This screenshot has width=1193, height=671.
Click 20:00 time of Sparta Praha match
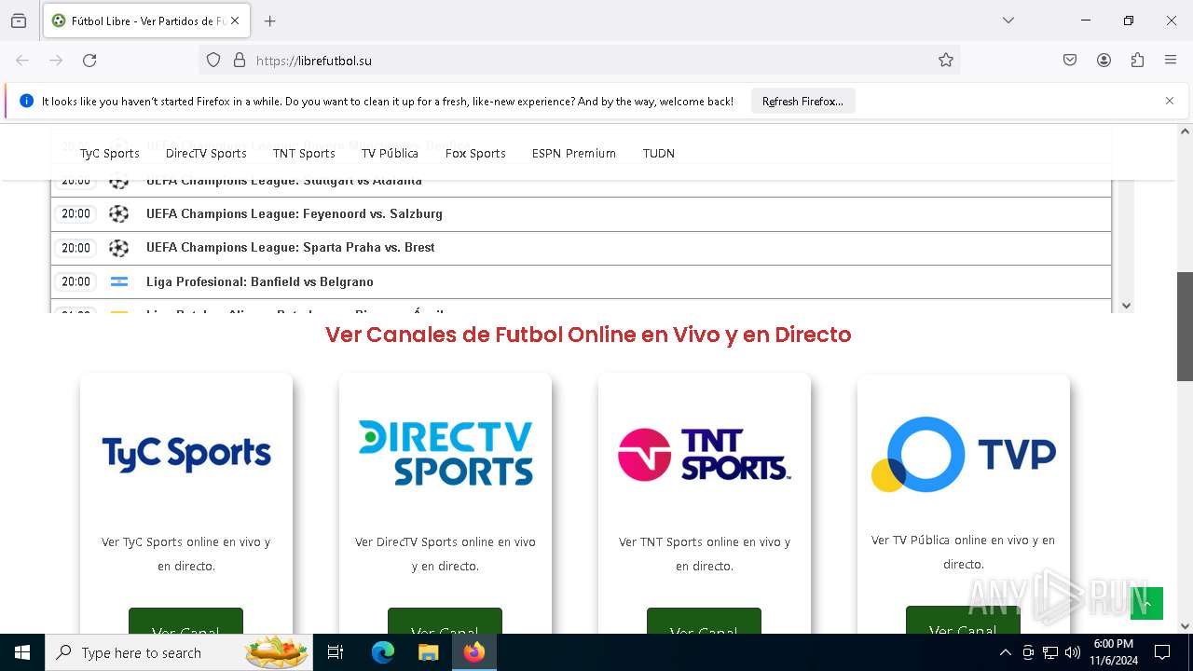point(75,248)
